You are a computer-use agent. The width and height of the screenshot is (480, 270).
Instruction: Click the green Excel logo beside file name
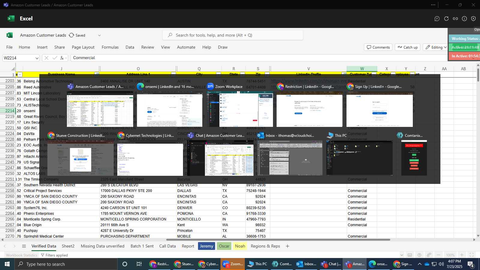[10, 35]
